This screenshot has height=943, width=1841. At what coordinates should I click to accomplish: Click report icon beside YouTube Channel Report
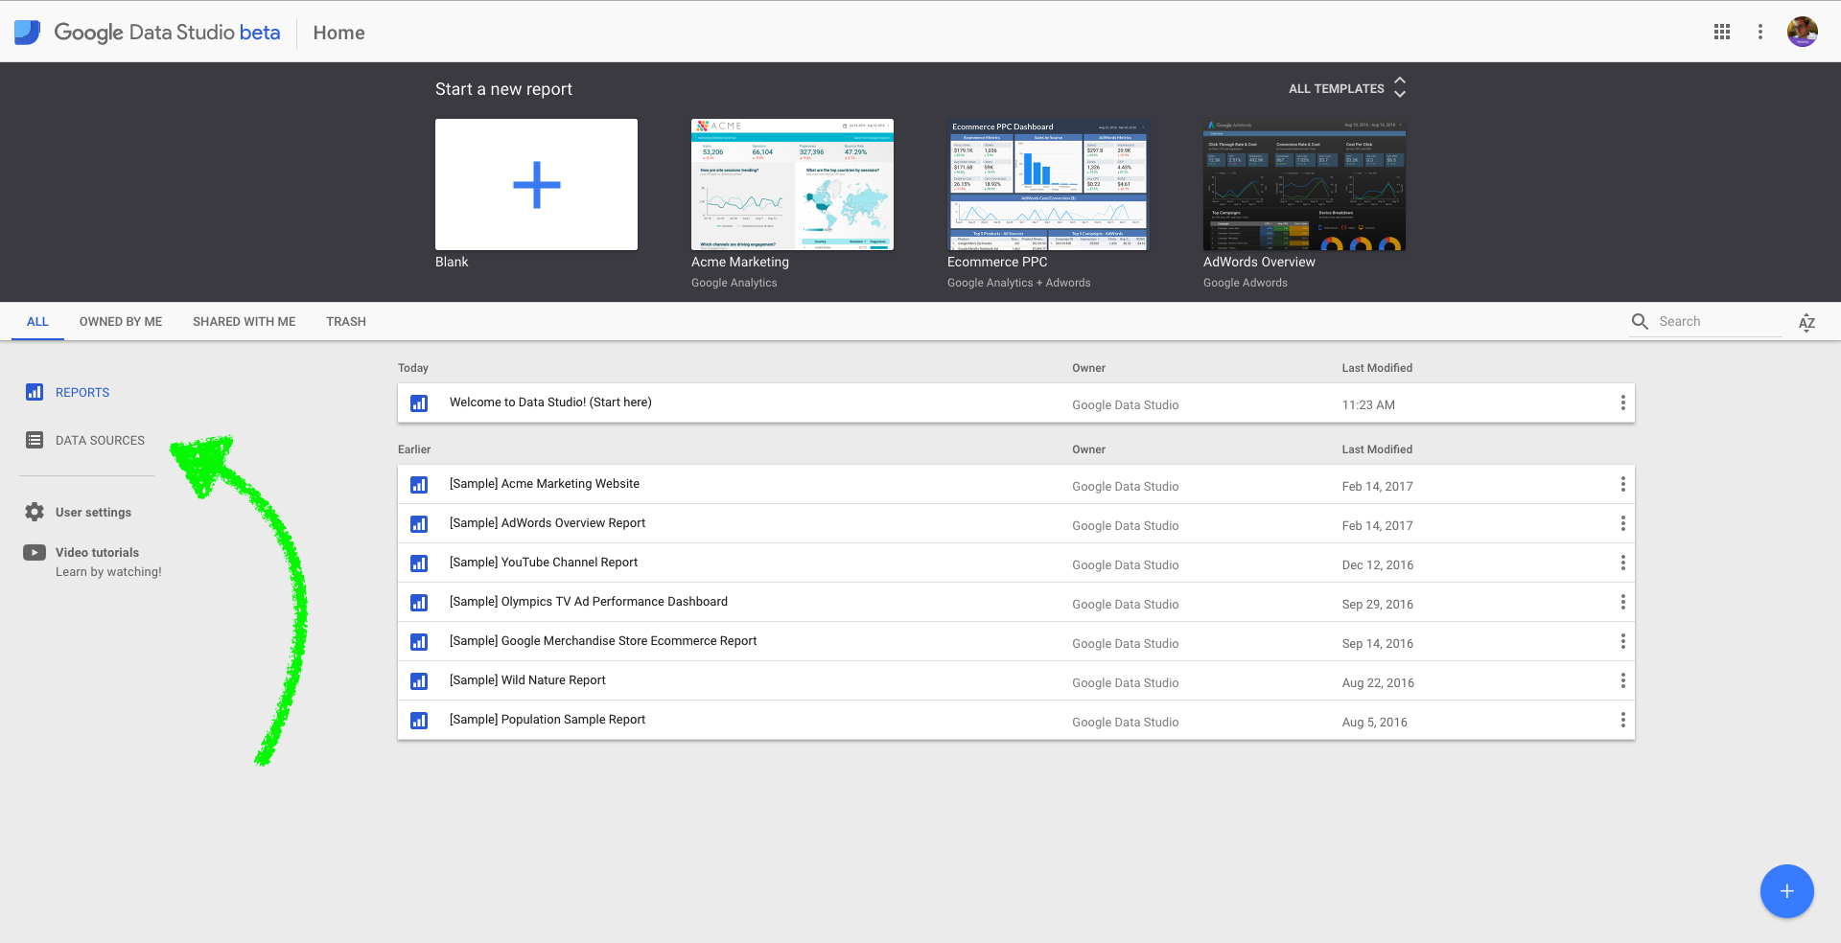419,563
